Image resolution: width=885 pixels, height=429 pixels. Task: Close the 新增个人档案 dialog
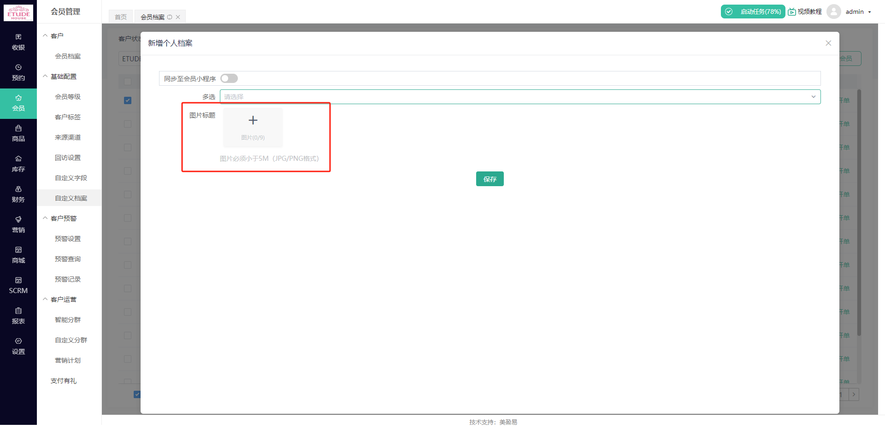click(828, 43)
